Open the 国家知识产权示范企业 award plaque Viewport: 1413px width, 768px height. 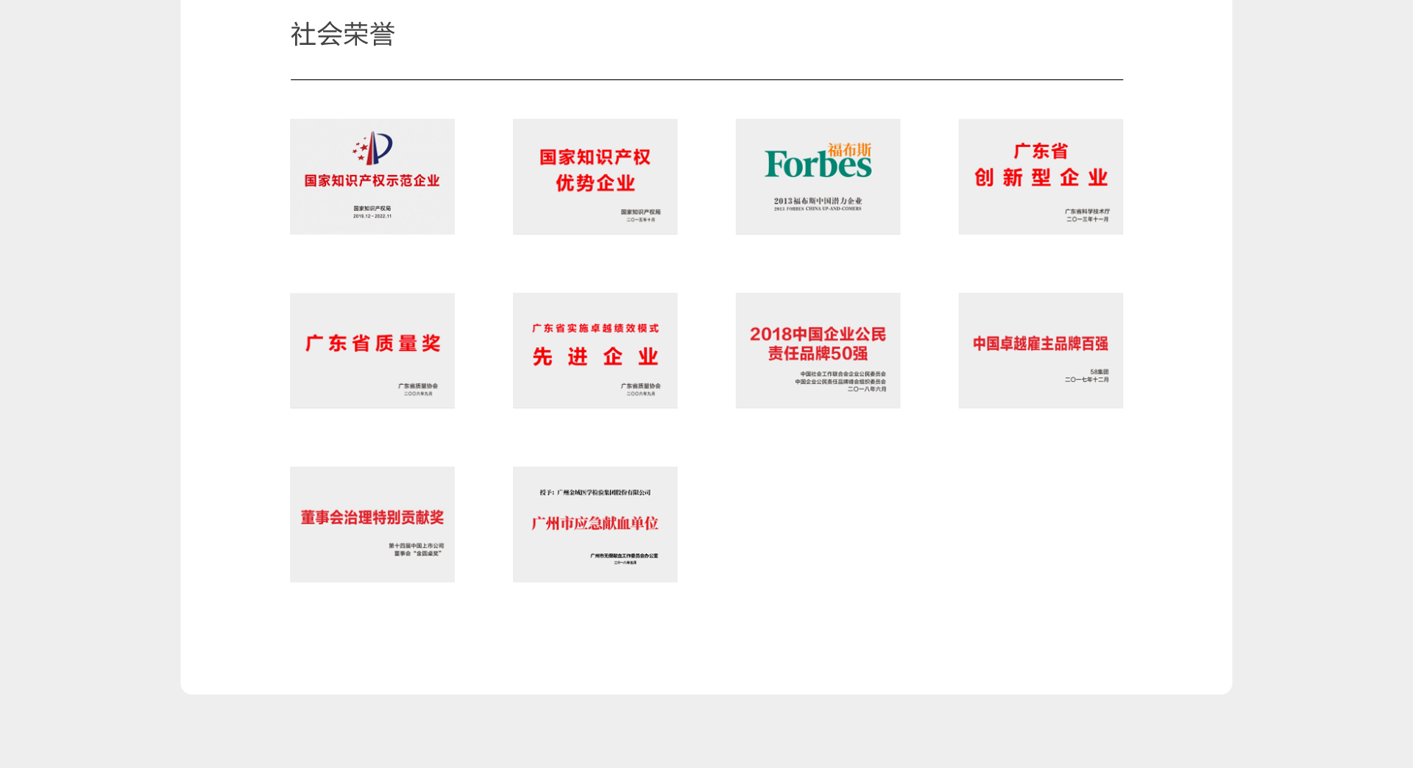point(372,177)
